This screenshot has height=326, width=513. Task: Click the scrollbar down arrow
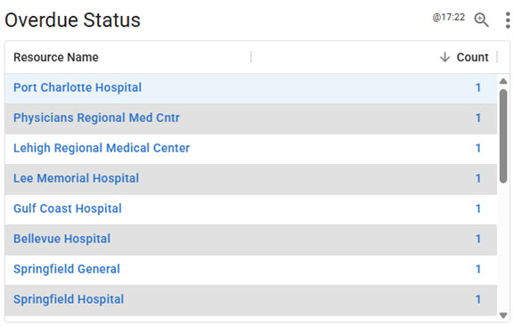tap(503, 315)
